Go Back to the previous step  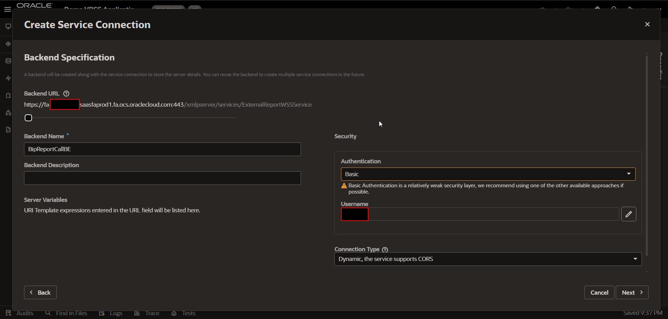[40, 292]
